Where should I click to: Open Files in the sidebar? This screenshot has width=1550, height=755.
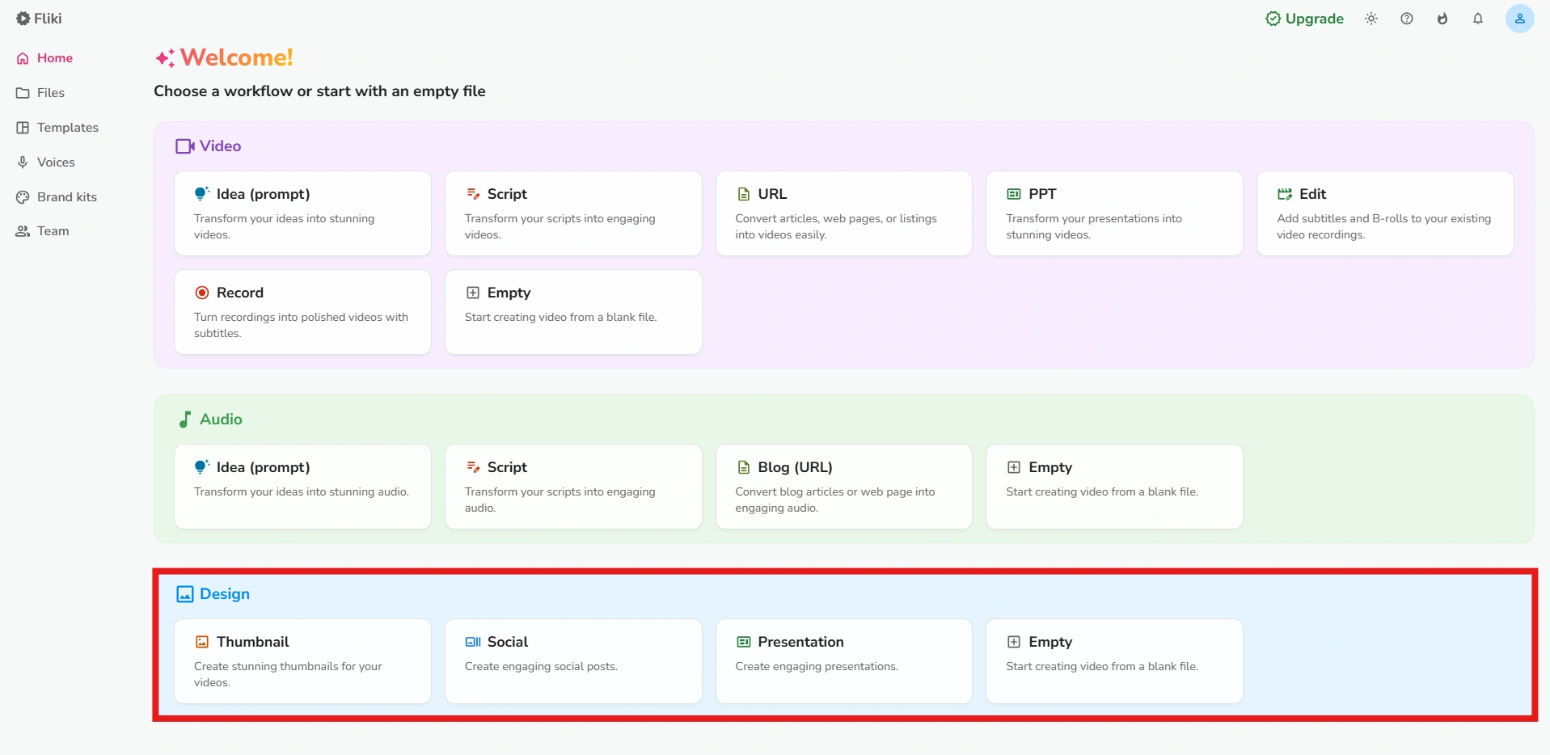point(40,93)
